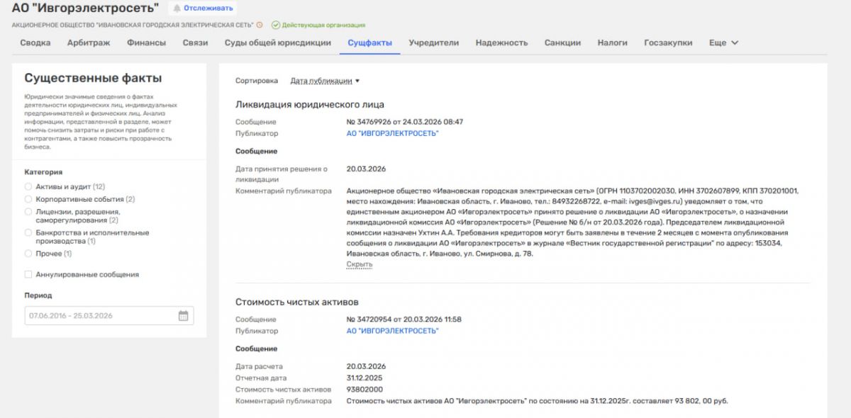Select the Прочее category radio button
This screenshot has height=418, width=851.
[28, 253]
